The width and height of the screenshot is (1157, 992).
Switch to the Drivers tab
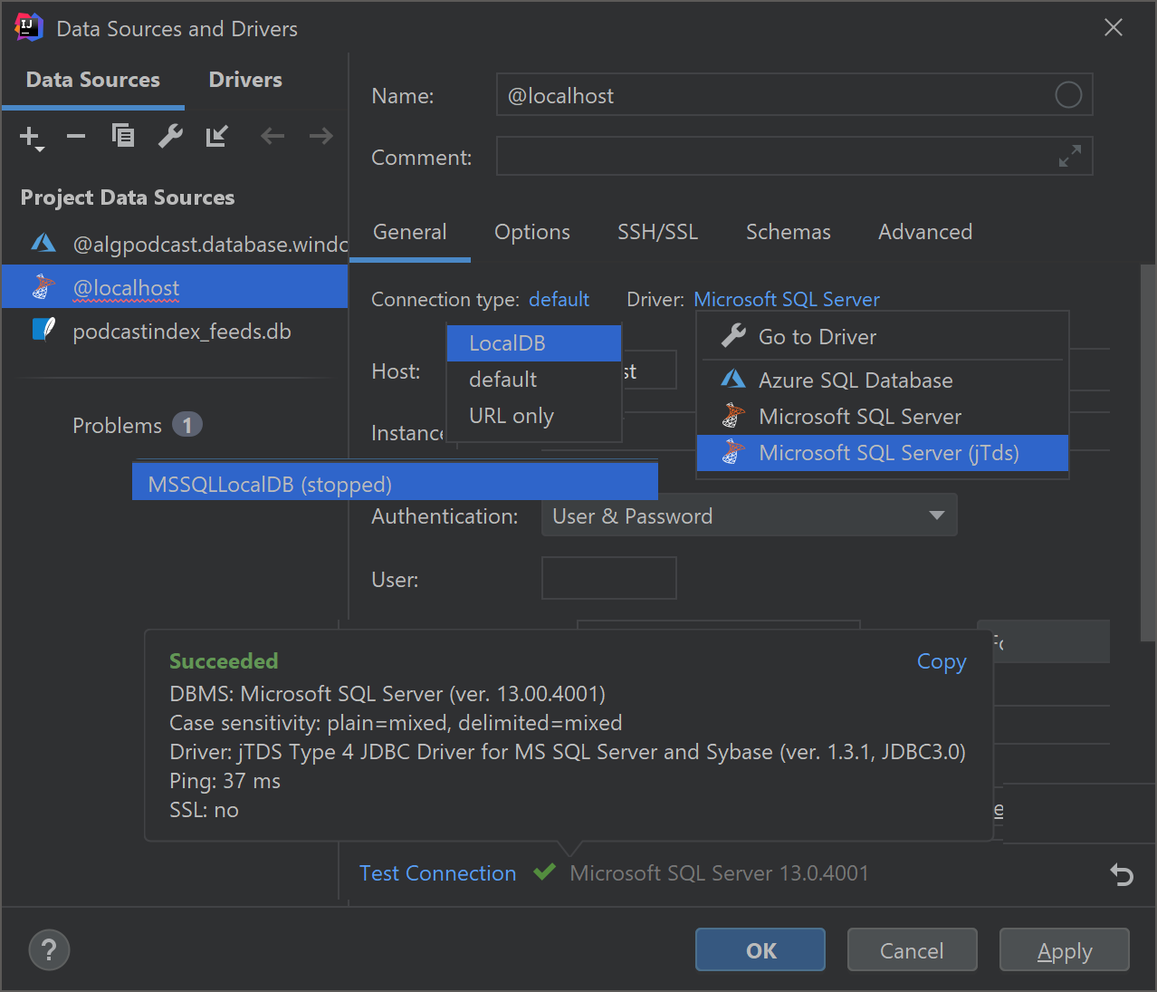pyautogui.click(x=245, y=80)
